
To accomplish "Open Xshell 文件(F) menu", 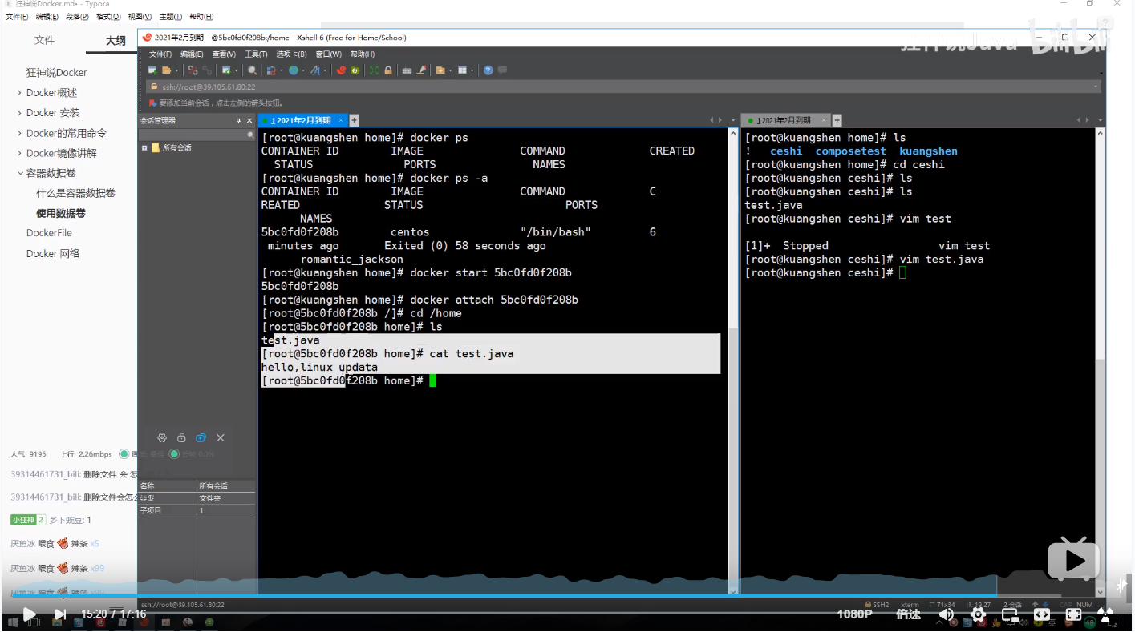I will 160,54.
